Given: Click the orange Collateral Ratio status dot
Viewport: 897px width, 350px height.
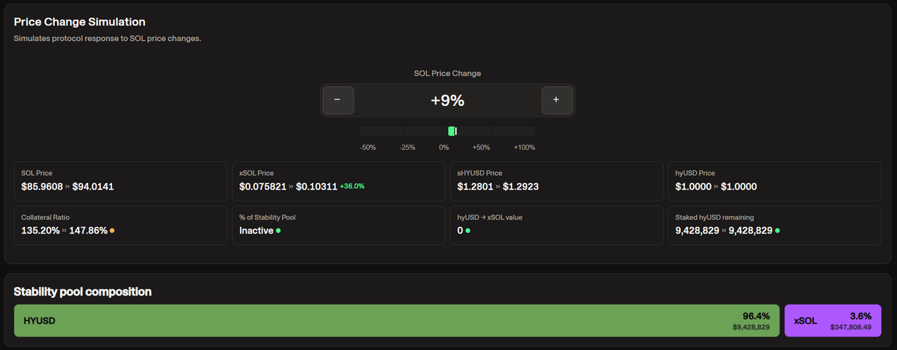Looking at the screenshot, I should point(112,231).
